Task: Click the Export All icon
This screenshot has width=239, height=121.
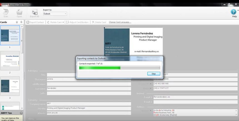Action: 34,12
